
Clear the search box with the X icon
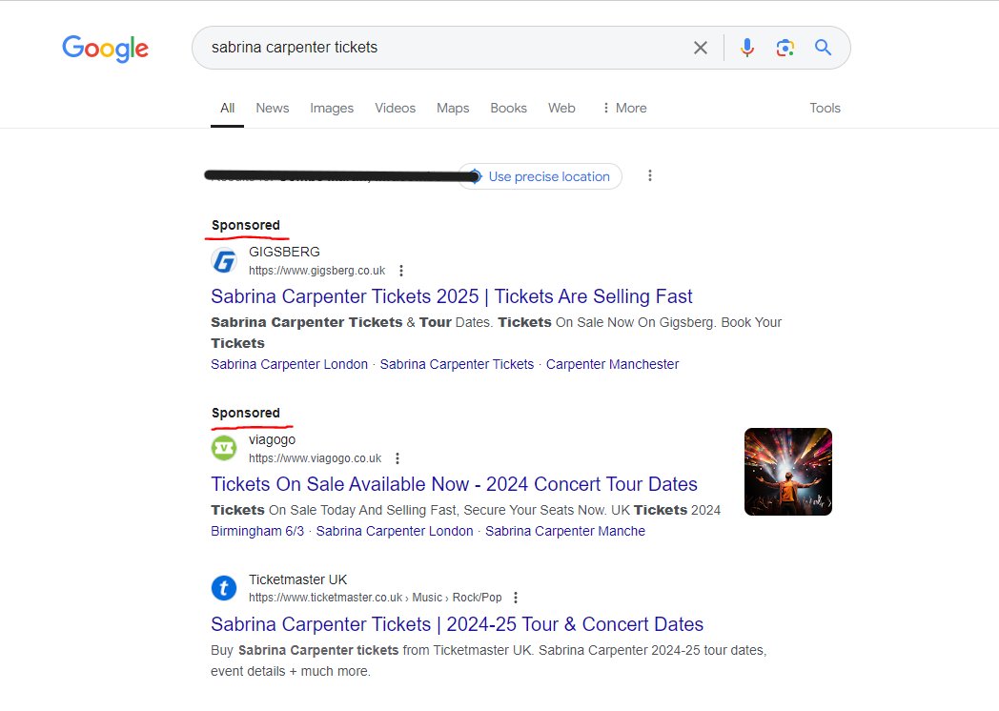click(x=701, y=48)
